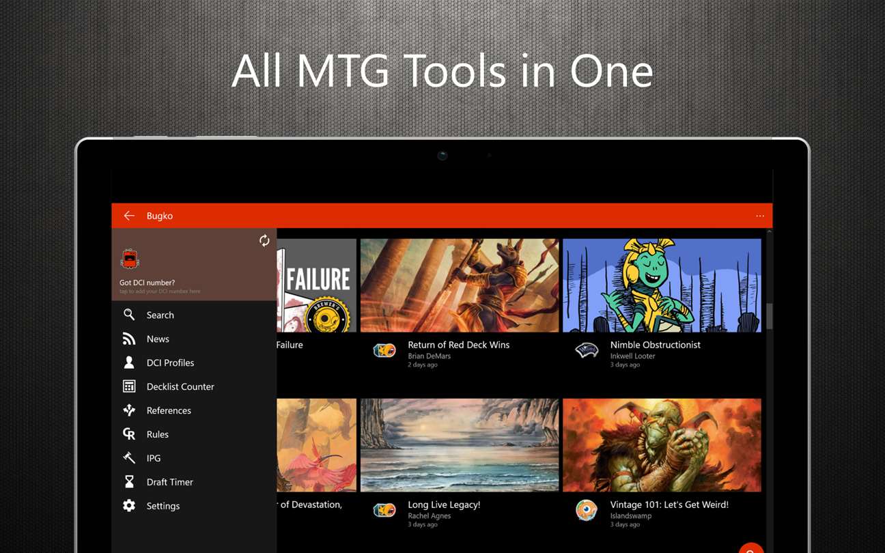Open the Return of Red Deck Wins jackal artwork
885x553 pixels.
pyautogui.click(x=460, y=285)
